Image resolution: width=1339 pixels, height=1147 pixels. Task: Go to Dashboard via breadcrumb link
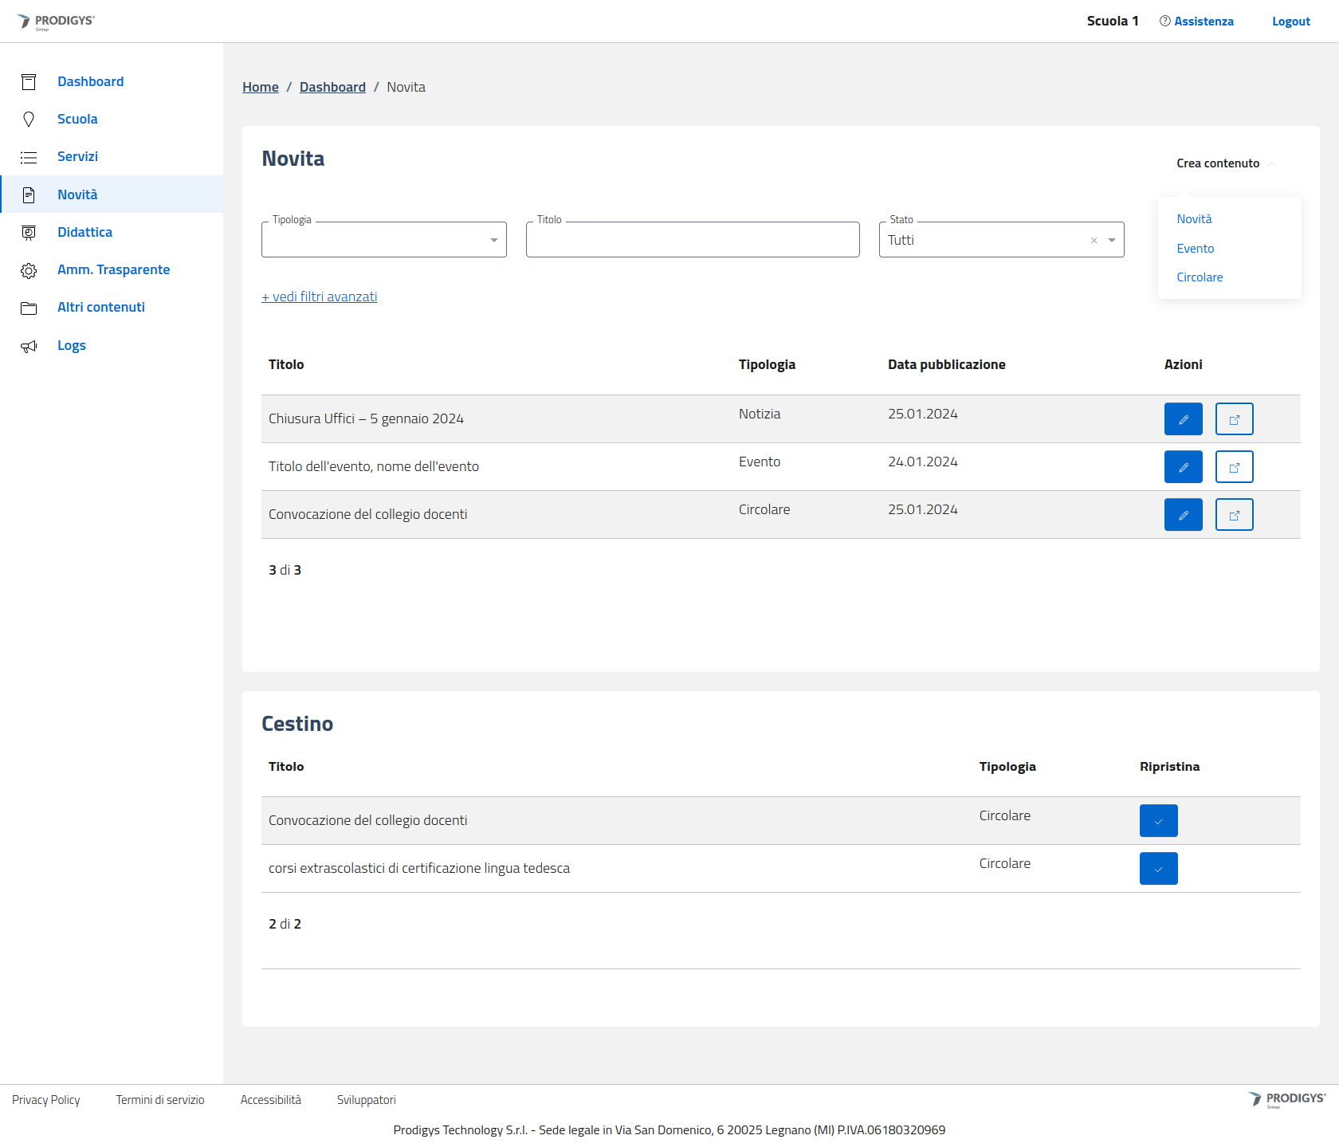point(332,87)
